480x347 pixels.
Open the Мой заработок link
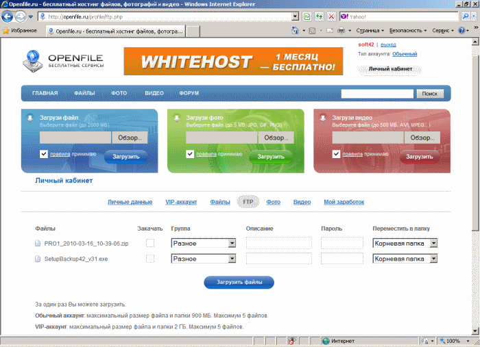pyautogui.click(x=344, y=202)
